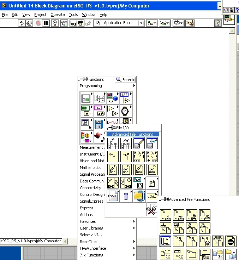Select Open/Create/Replace File icon
This screenshot has width=239, height=260.
click(x=113, y=156)
